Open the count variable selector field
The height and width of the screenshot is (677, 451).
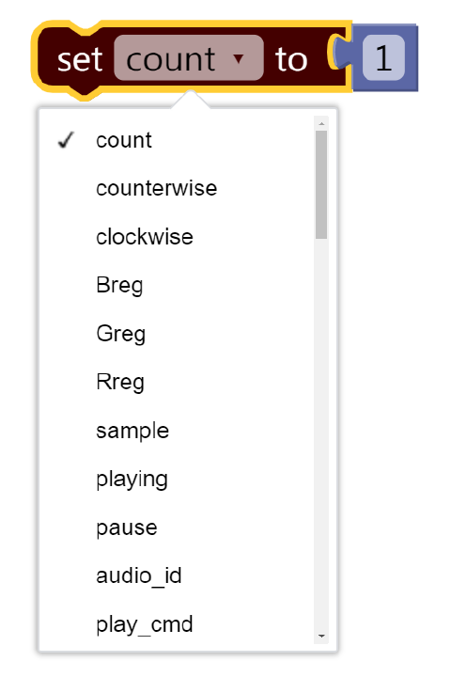(x=189, y=58)
